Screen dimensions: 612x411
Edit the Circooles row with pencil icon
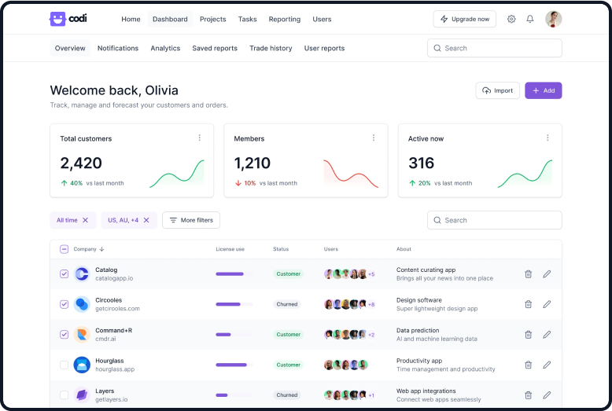(x=547, y=304)
